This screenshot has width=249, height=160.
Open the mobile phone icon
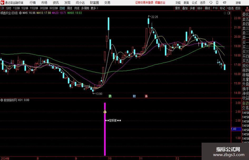(x=217, y=3)
